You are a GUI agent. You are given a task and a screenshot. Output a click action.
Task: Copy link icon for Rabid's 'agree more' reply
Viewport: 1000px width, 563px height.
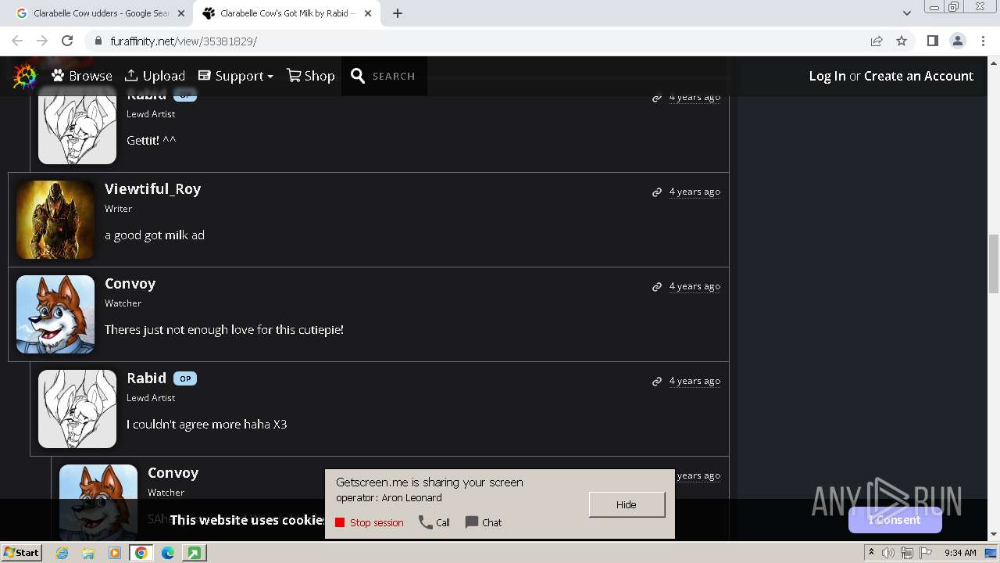pos(657,382)
